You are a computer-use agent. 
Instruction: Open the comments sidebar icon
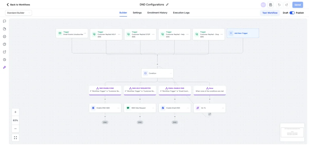click(x=4, y=21)
